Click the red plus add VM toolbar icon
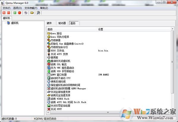Image resolution: width=178 pixels, height=122 pixels. point(4,13)
